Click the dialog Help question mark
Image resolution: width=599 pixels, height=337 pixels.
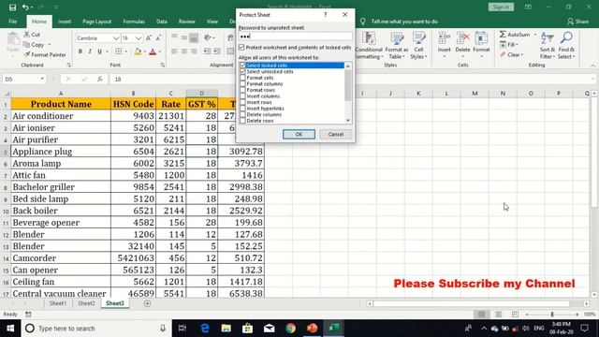(325, 15)
